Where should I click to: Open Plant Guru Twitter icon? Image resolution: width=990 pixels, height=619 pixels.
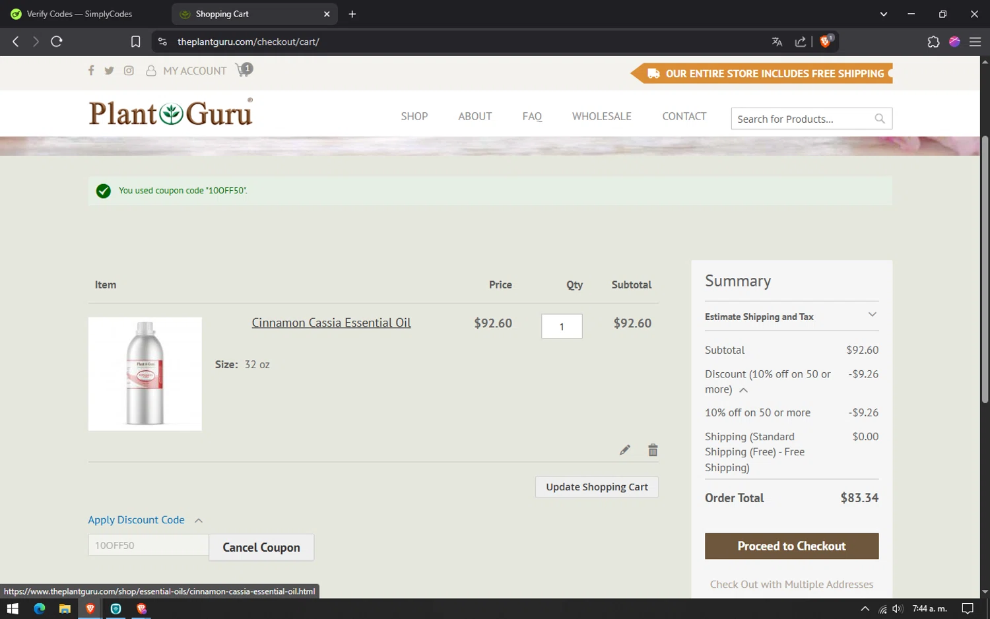tap(110, 71)
